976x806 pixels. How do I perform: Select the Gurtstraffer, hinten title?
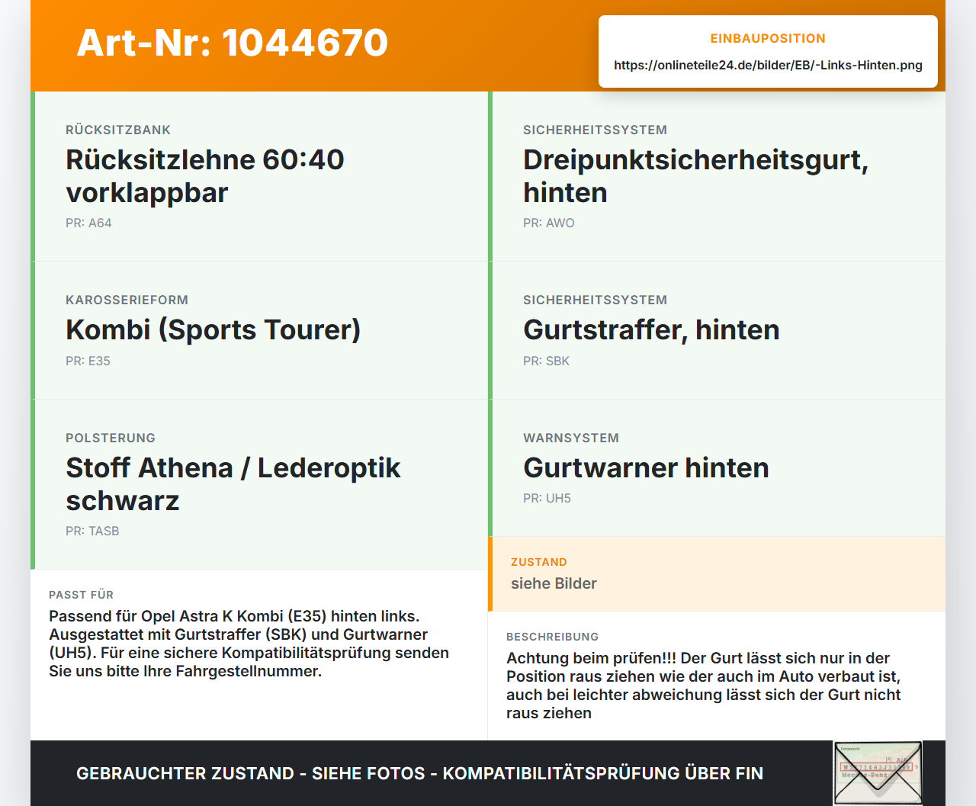tap(651, 329)
